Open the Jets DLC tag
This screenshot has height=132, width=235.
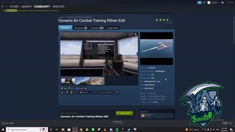pos(159,81)
